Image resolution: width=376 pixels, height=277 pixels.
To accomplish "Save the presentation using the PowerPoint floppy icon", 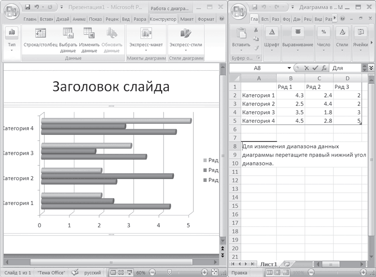I will [x=27, y=7].
